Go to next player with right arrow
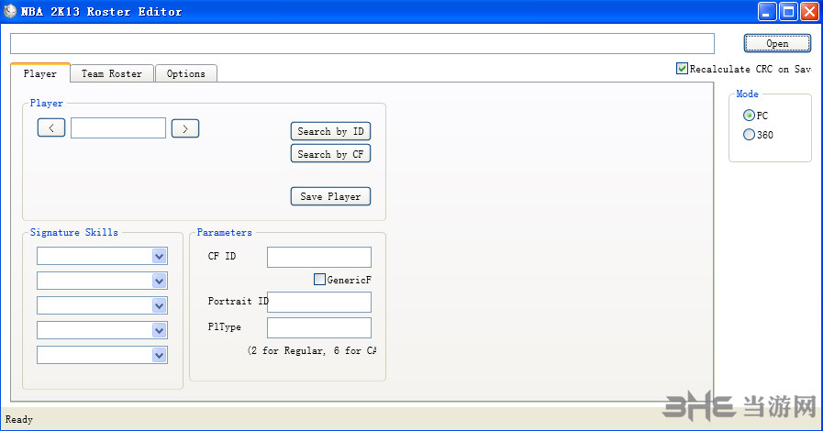823x431 pixels. tap(185, 128)
